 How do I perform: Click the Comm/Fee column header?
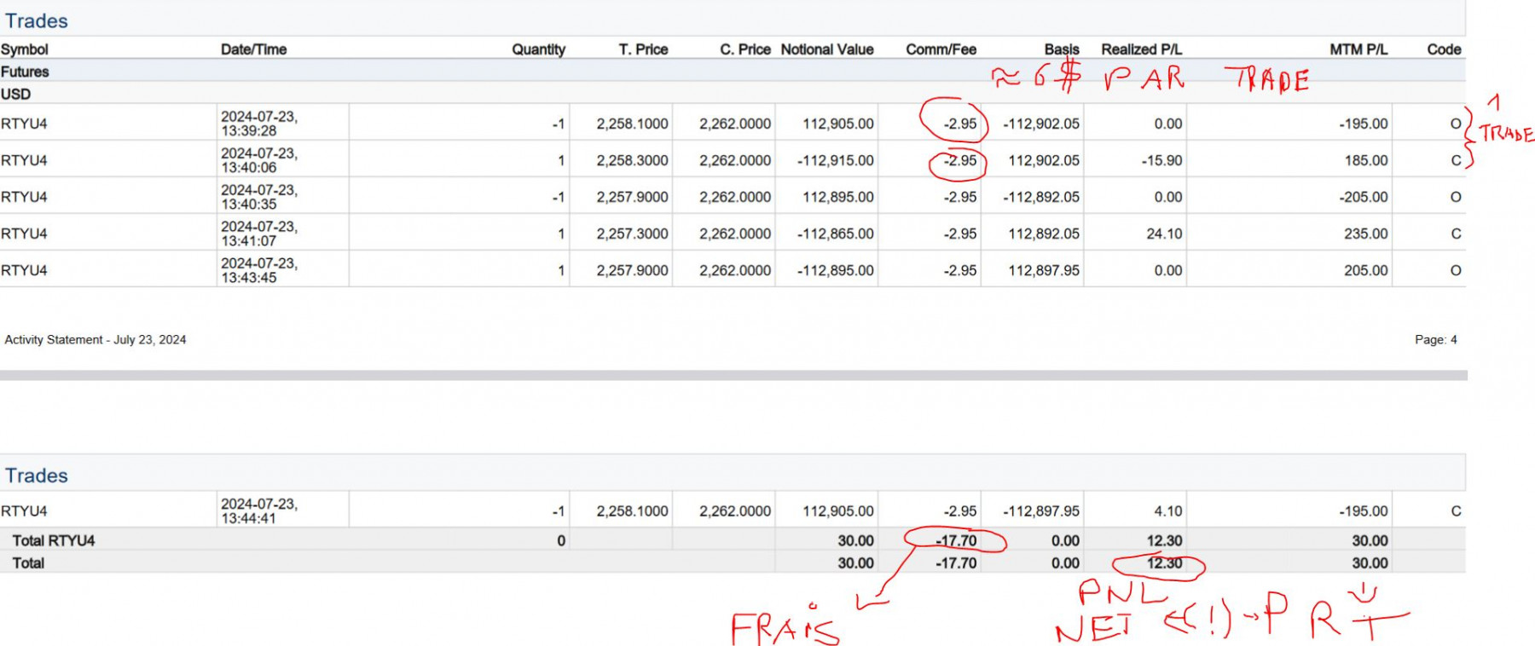[x=941, y=49]
